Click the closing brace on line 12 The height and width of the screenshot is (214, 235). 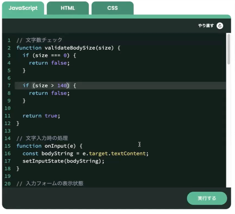(18, 123)
